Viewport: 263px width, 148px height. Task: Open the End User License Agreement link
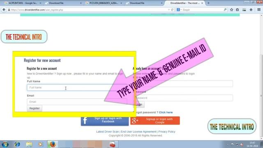[138, 132]
